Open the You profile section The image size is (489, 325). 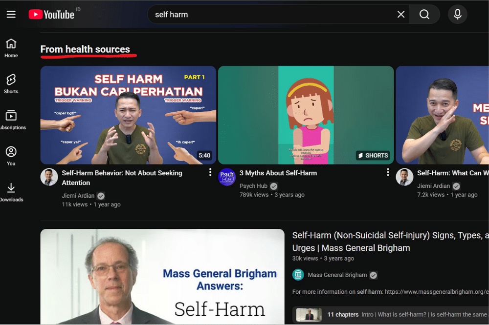11,156
